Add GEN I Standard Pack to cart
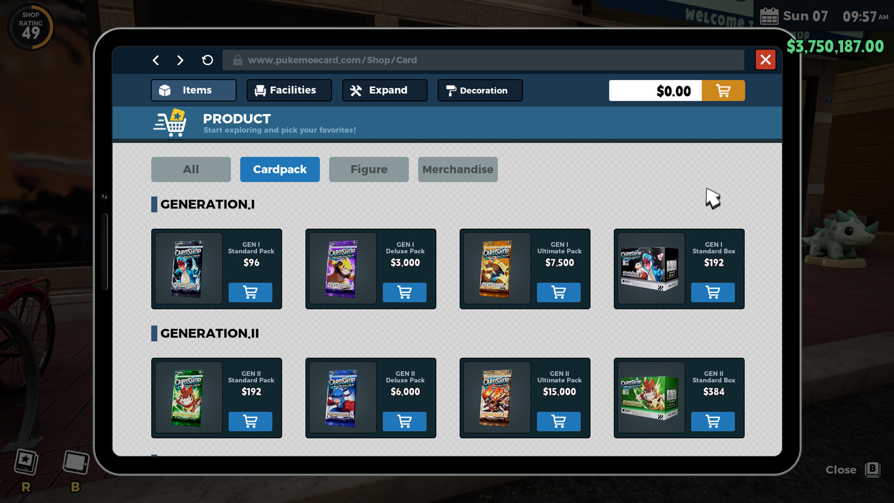894x503 pixels. click(250, 292)
